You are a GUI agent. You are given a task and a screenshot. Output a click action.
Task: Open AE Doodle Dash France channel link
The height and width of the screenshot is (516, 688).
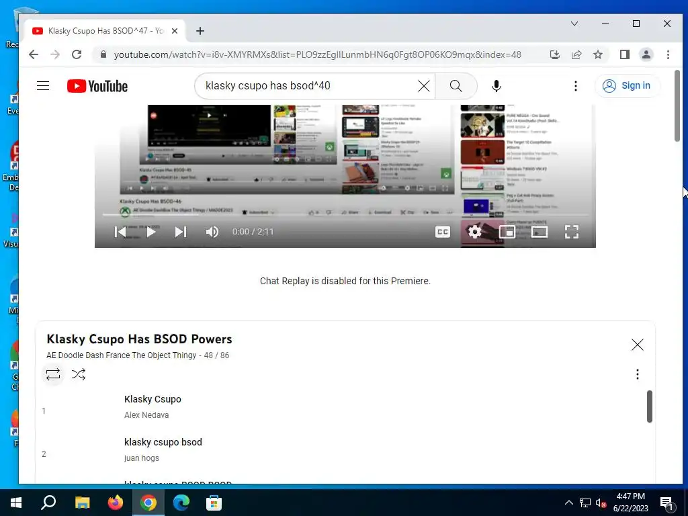click(122, 355)
